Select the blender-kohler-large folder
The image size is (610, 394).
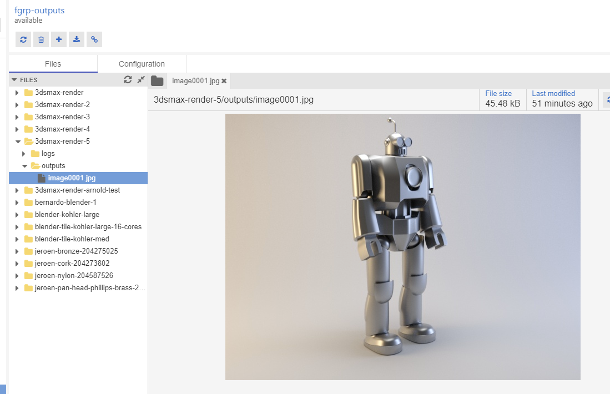coord(67,215)
